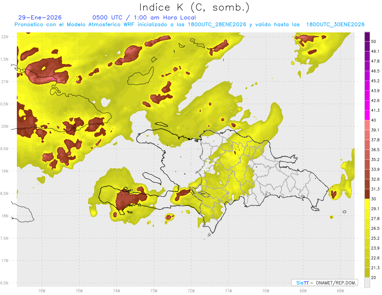Image resolution: width=382 pixels, height=295 pixels.
Task: Click the '68W' longitude label
Action: click(x=340, y=291)
